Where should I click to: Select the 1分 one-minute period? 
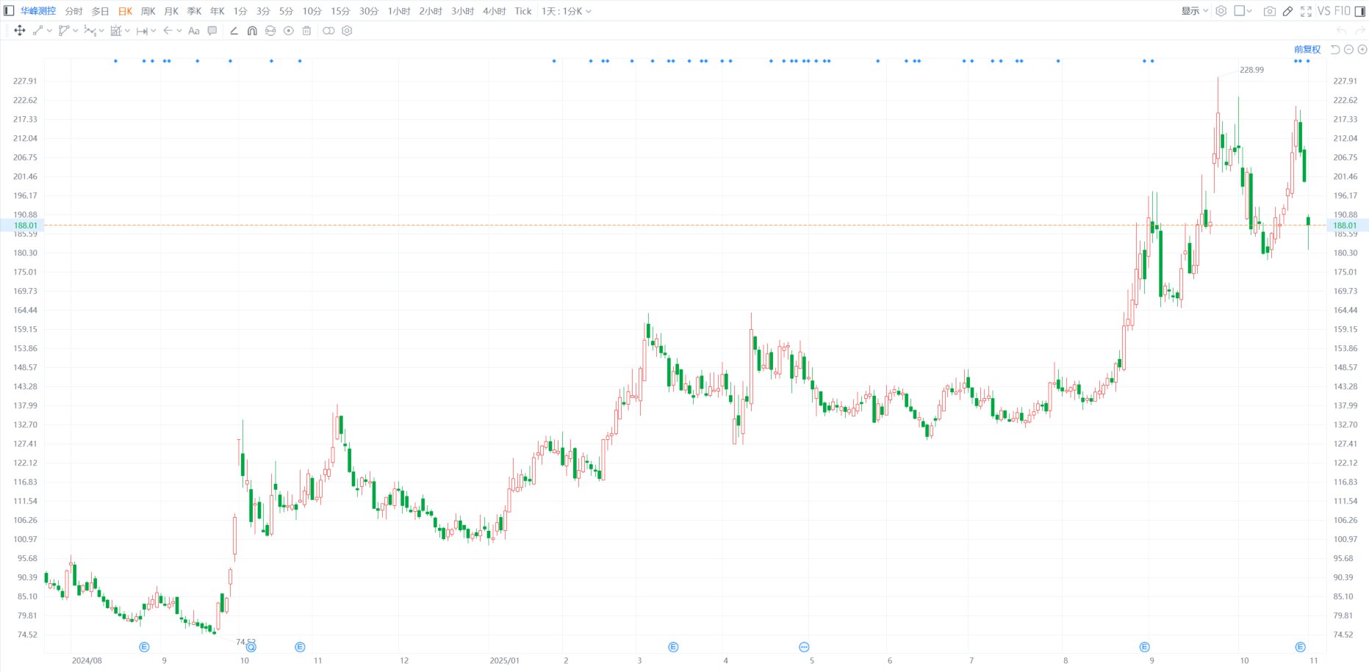tap(240, 11)
